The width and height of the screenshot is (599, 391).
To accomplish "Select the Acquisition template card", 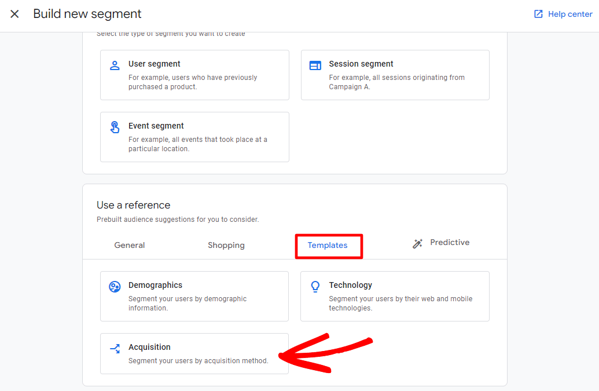I will [x=194, y=354].
